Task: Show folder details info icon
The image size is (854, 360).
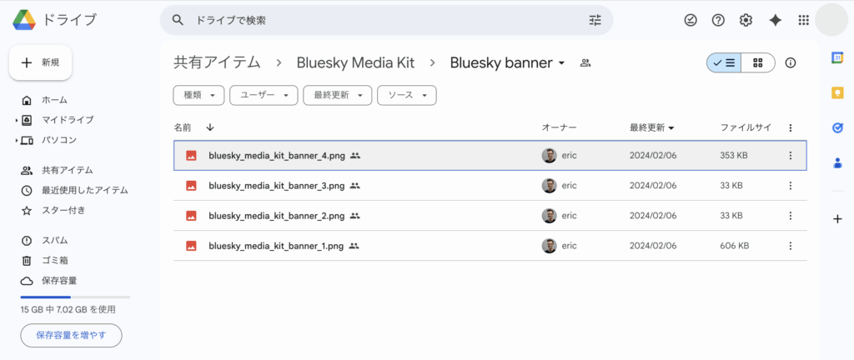Action: (791, 62)
